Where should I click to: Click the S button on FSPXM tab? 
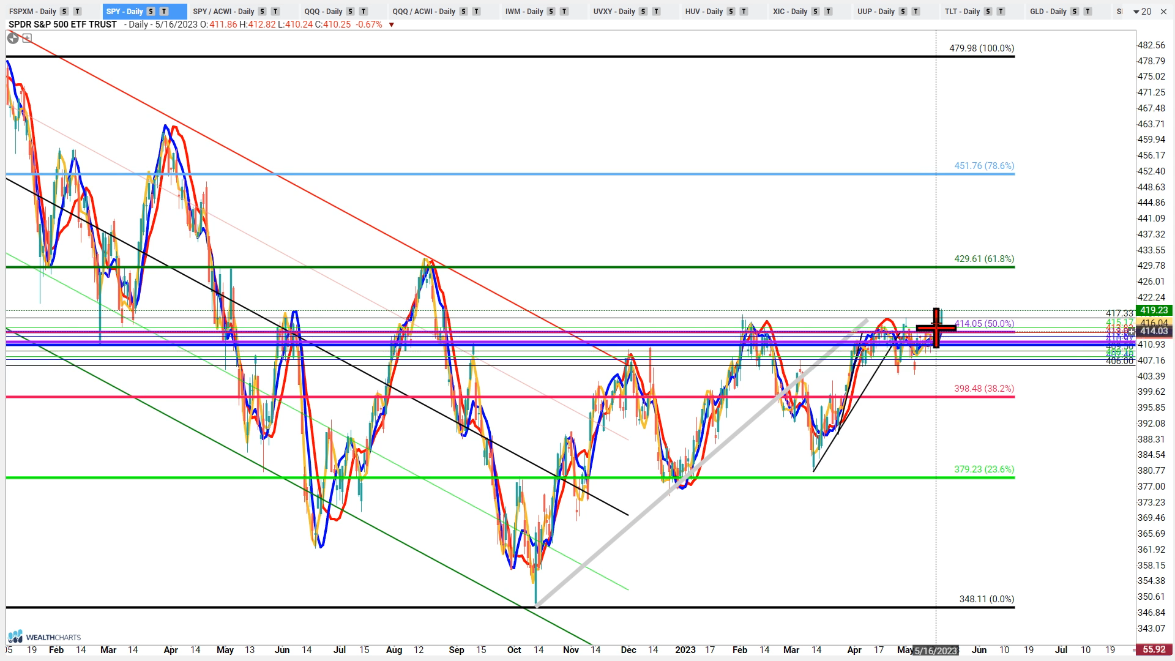64,12
